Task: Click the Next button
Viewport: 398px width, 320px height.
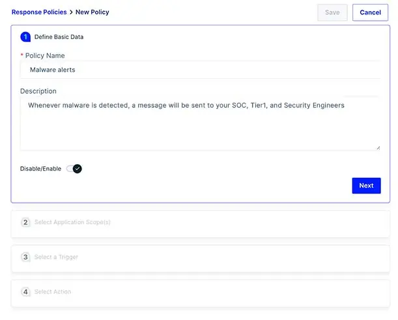Action: click(366, 186)
